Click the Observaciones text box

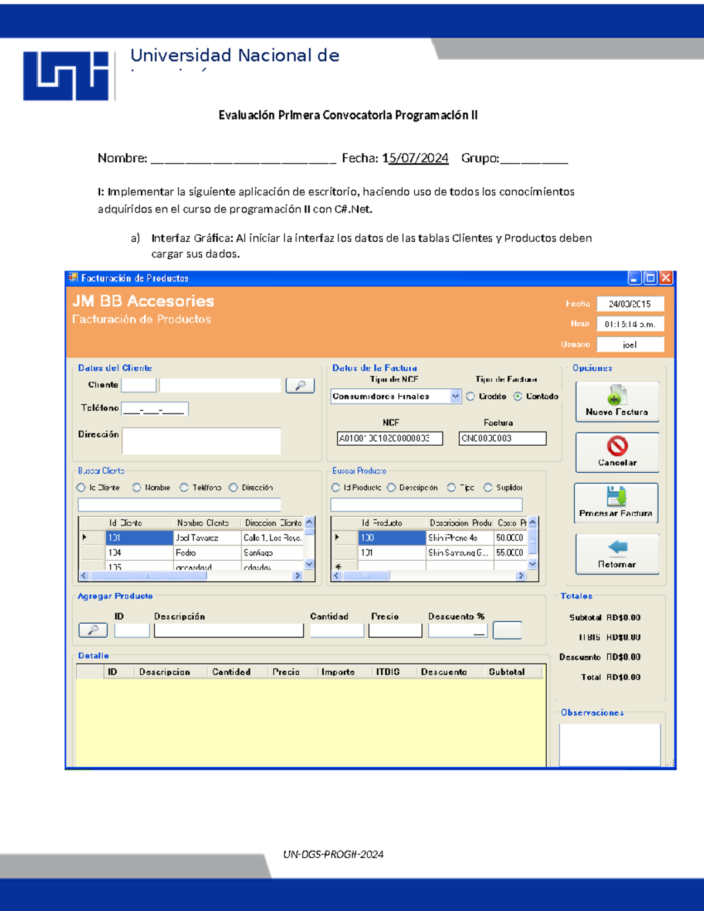pyautogui.click(x=609, y=744)
